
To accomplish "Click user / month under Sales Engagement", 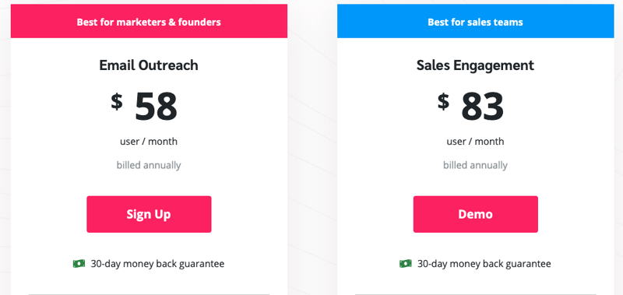I will (x=475, y=142).
